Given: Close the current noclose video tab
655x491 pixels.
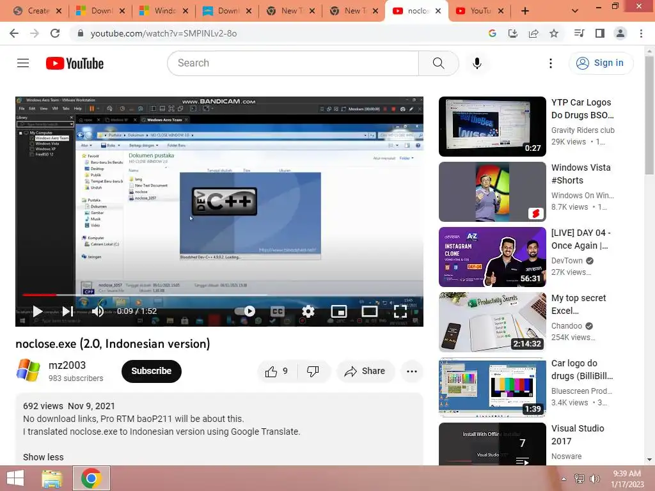Looking at the screenshot, I should click(x=438, y=11).
